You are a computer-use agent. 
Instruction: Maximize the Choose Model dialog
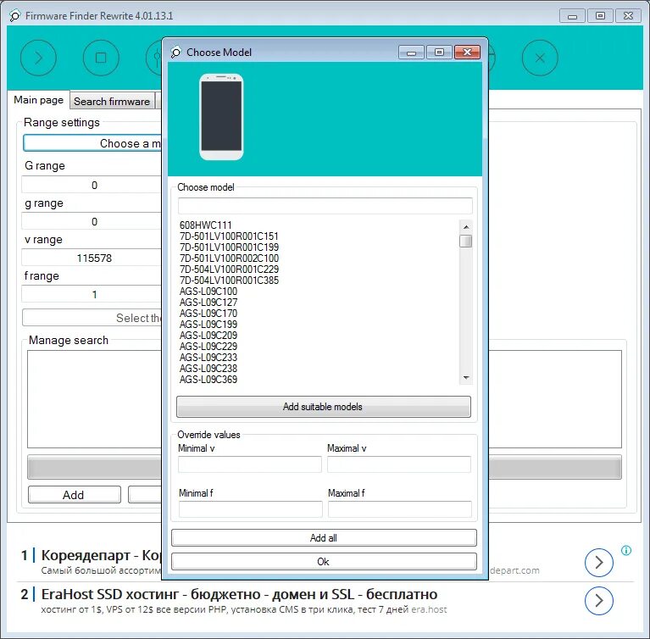pyautogui.click(x=439, y=53)
